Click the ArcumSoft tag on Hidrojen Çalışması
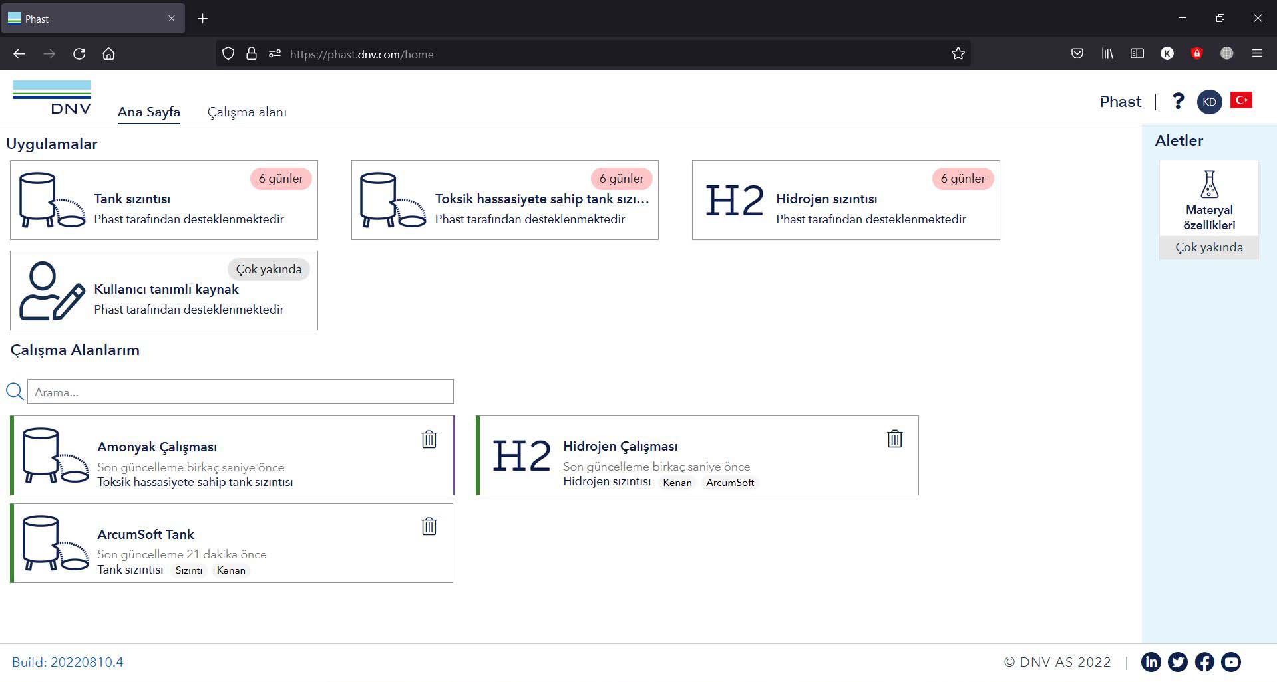 pyautogui.click(x=730, y=483)
